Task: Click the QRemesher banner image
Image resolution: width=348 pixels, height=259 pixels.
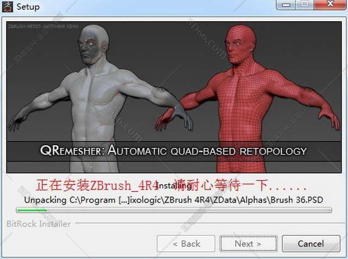Action: coord(174,98)
